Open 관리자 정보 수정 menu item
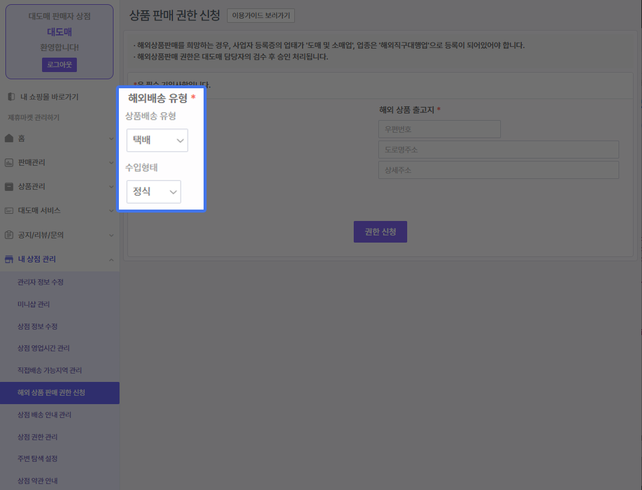The image size is (642, 490). (41, 282)
